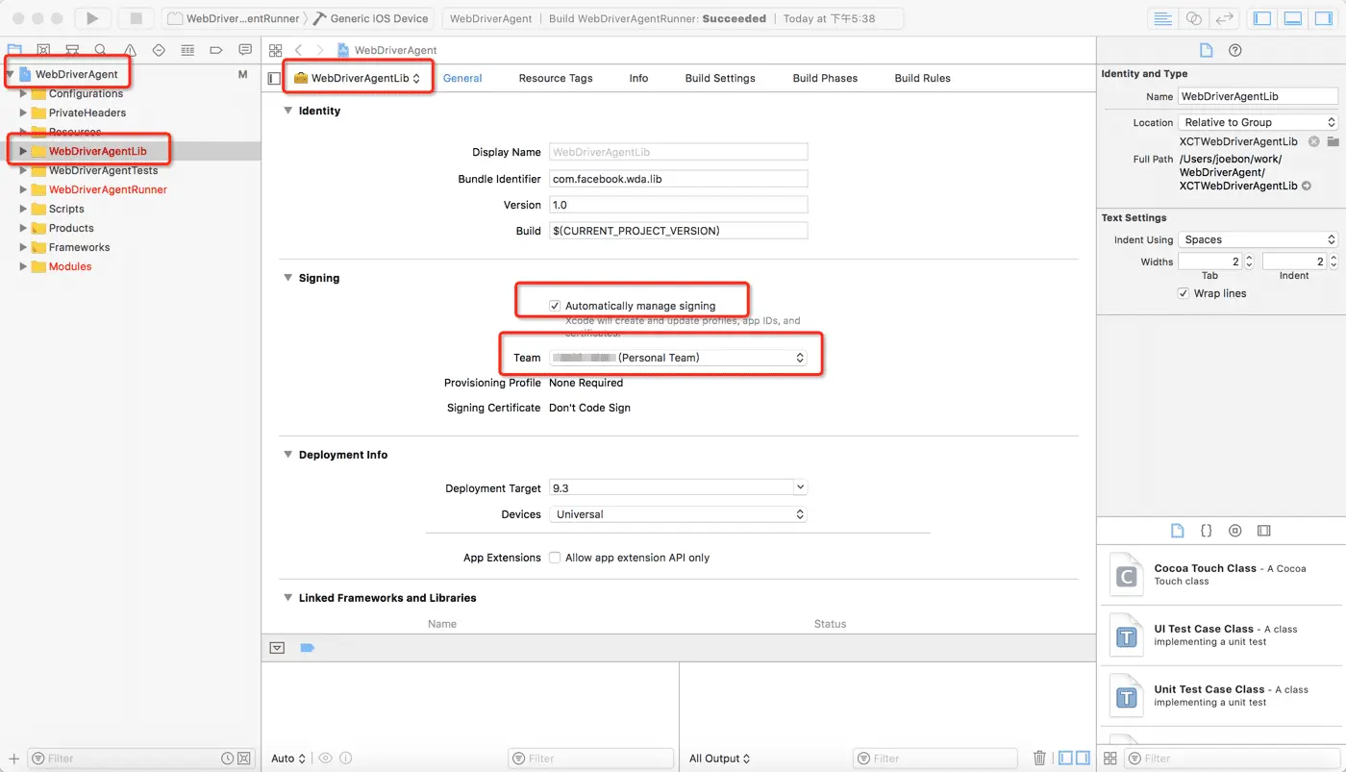This screenshot has height=772, width=1346.
Task: Choose the Generic iOS Device destination
Action: (371, 18)
